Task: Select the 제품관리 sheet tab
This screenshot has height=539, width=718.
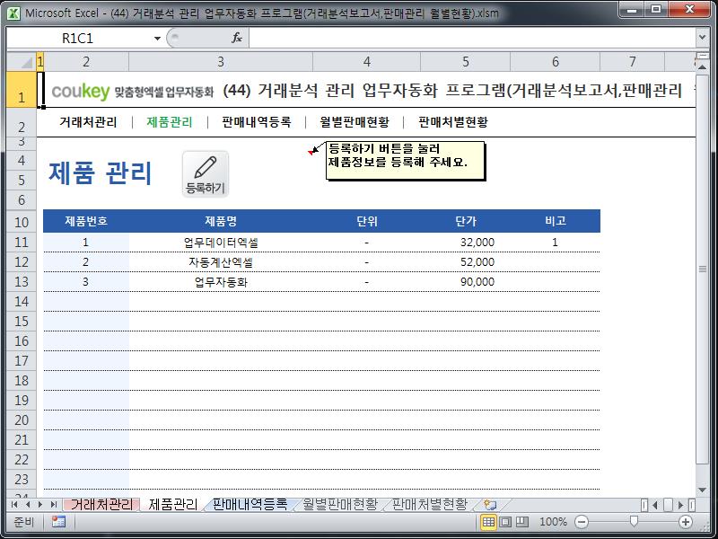Action: point(173,505)
